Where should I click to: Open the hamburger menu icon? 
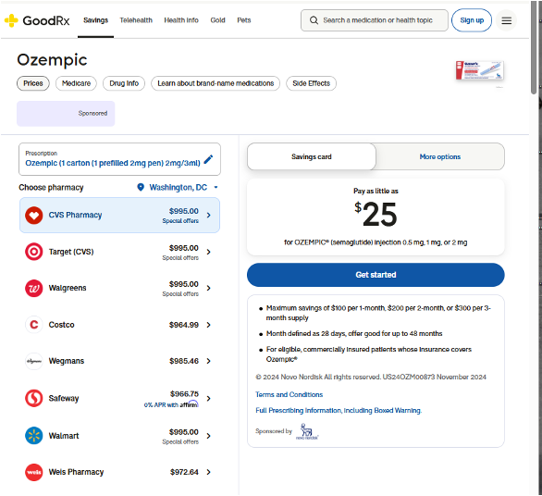point(507,20)
